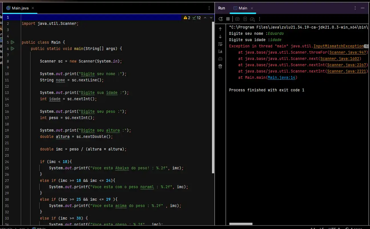
Task: Click the 'if (imc < 18){' line
Action: click(x=56, y=162)
